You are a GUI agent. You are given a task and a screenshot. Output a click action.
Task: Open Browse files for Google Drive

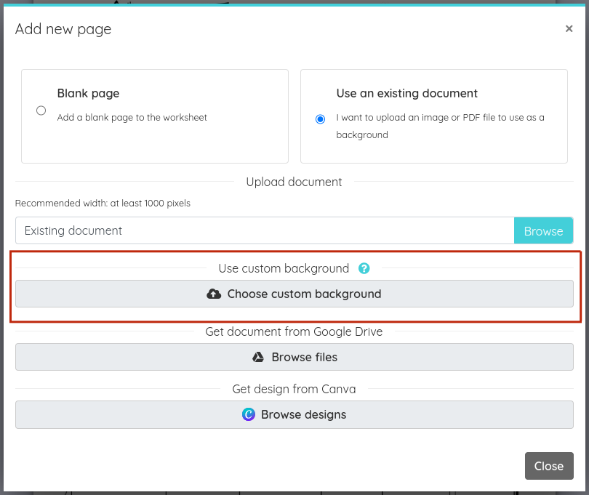click(294, 357)
